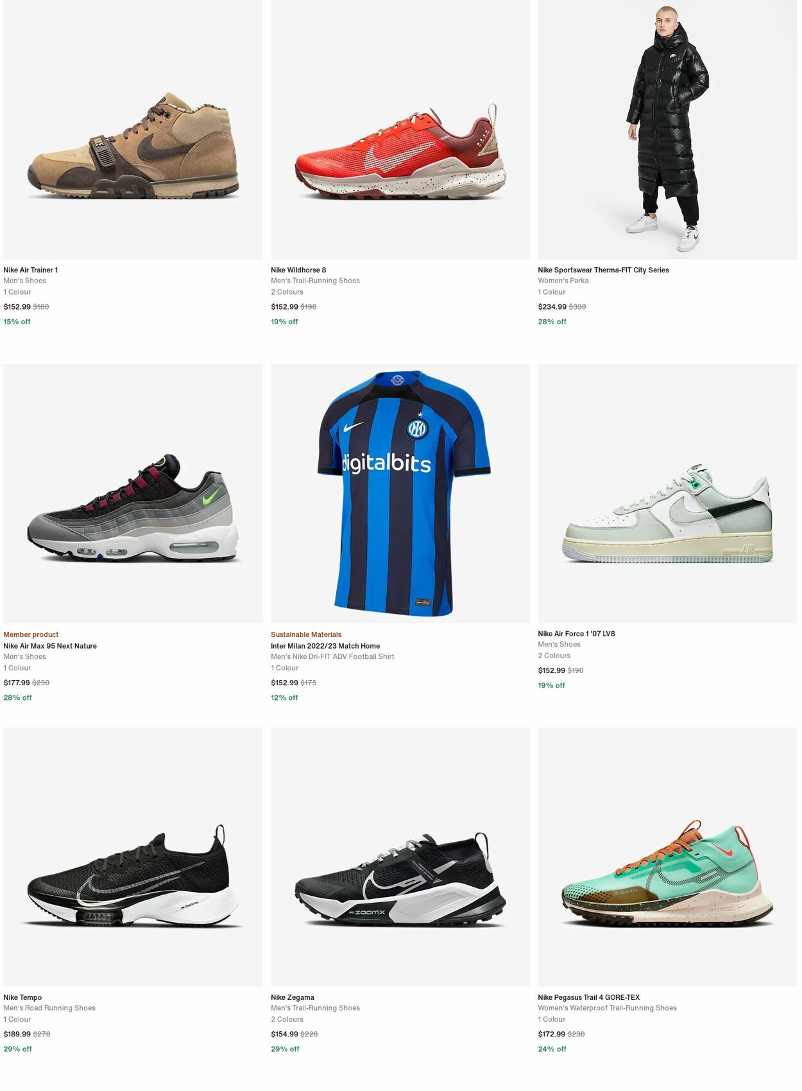Select the mint-green Pegasus Trail 4 shoe photo
This screenshot has width=802, height=1091.
669,867
